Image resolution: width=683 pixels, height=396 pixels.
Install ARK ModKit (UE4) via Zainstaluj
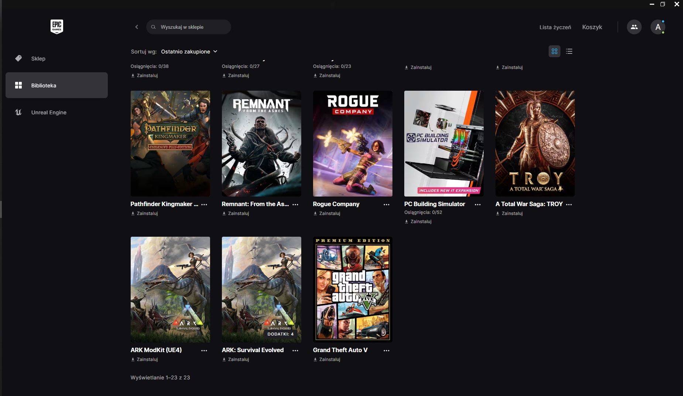[144, 359]
